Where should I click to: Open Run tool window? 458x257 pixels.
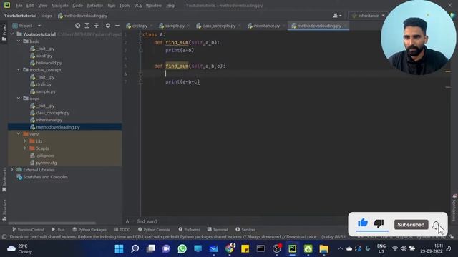click(x=58, y=230)
